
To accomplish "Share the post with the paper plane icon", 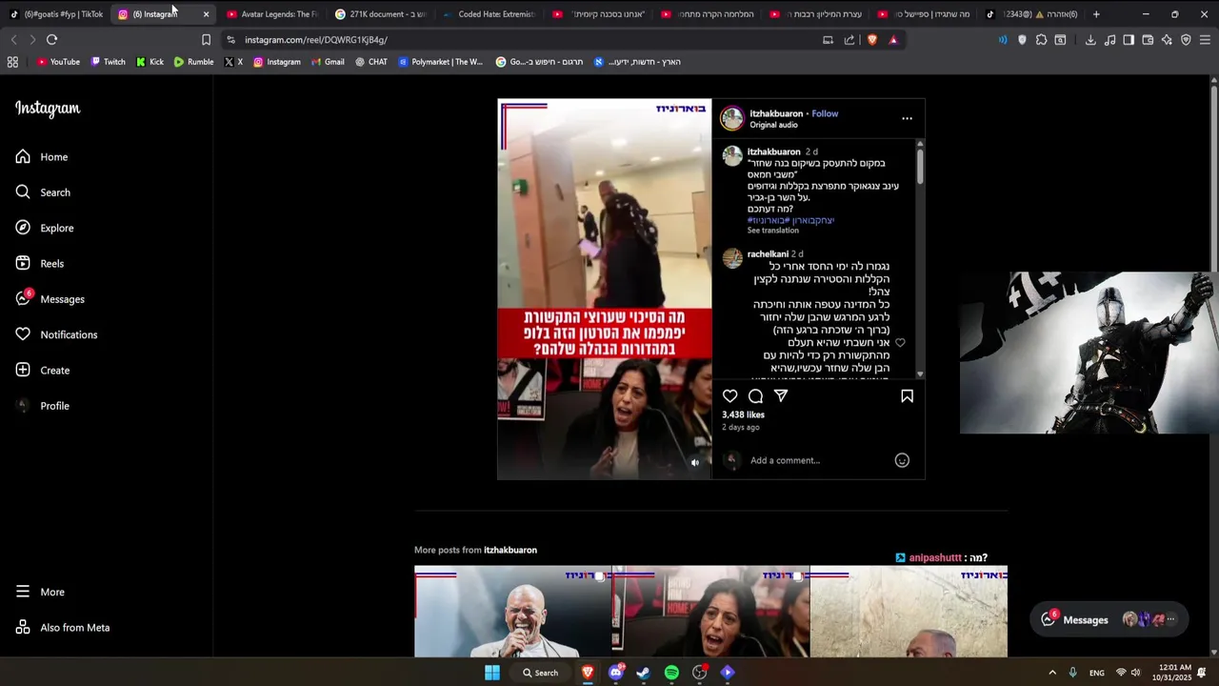I will 781,395.
